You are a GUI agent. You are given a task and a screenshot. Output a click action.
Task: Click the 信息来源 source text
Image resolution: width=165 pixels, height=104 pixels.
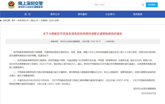pyautogui.click(x=67, y=41)
